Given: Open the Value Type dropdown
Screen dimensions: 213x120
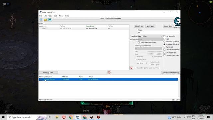Looking at the screenshot, I should point(150,40).
